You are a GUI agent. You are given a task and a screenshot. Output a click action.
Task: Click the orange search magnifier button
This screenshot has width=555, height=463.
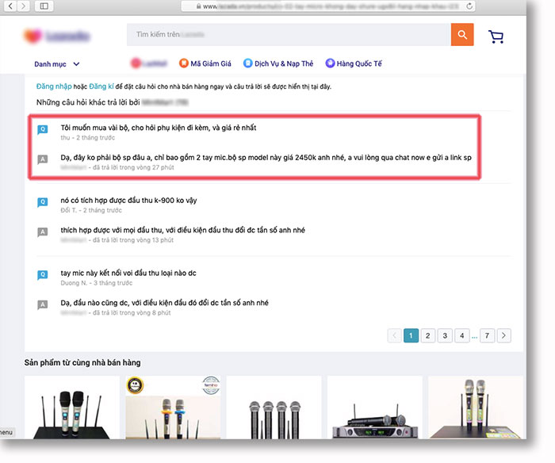pyautogui.click(x=462, y=35)
